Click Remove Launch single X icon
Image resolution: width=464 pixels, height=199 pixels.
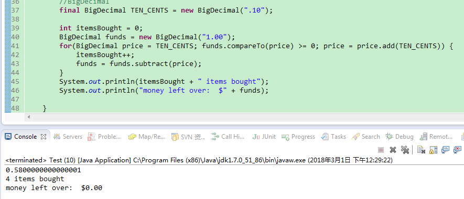(393, 150)
